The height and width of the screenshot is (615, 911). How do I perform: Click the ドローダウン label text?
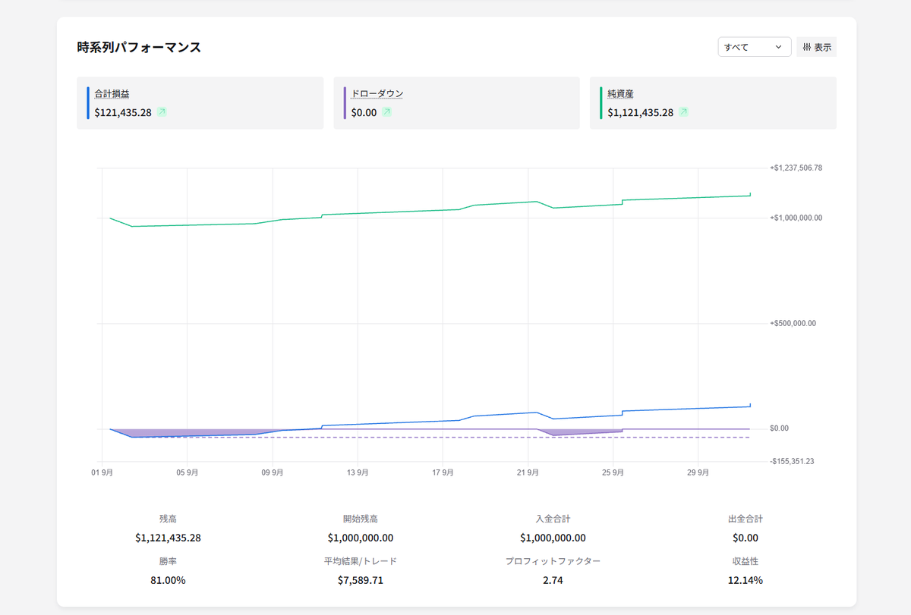(x=377, y=94)
